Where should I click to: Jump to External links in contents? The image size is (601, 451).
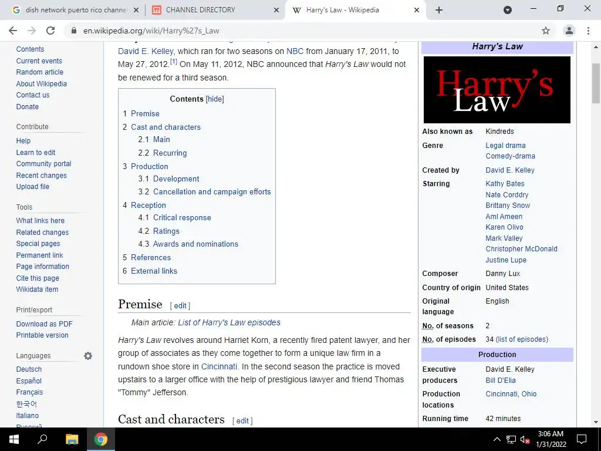pyautogui.click(x=154, y=271)
